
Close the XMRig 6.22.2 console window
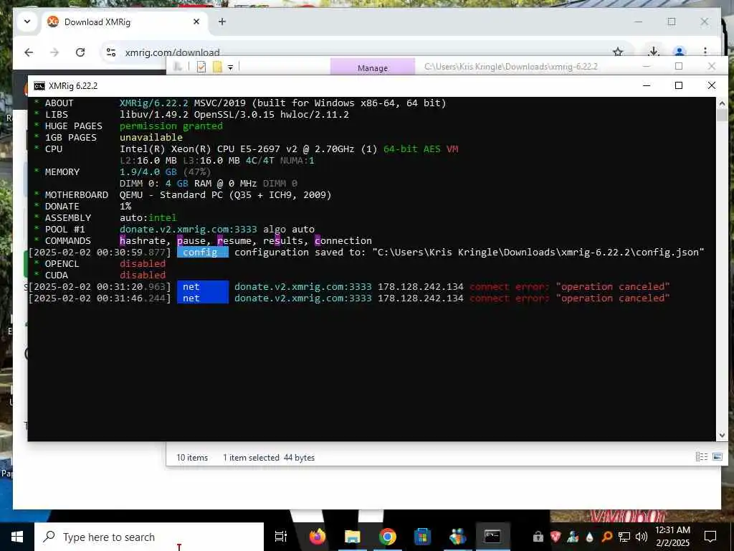pos(711,85)
